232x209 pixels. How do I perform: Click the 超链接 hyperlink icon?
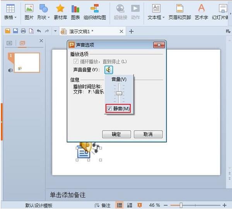click(120, 12)
